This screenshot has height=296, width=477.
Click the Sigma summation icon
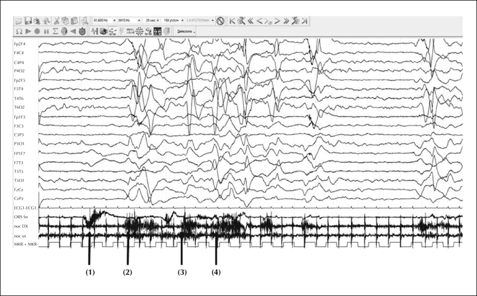pyautogui.click(x=55, y=31)
